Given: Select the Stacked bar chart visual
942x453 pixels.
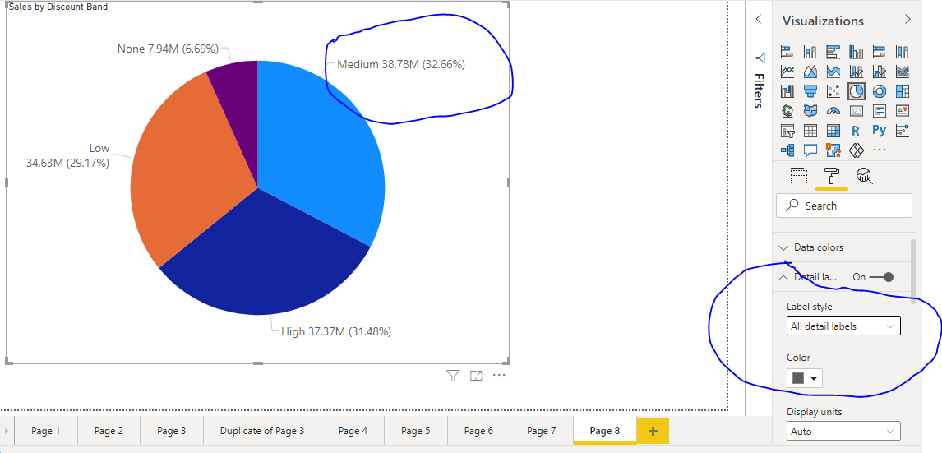Looking at the screenshot, I should click(787, 52).
